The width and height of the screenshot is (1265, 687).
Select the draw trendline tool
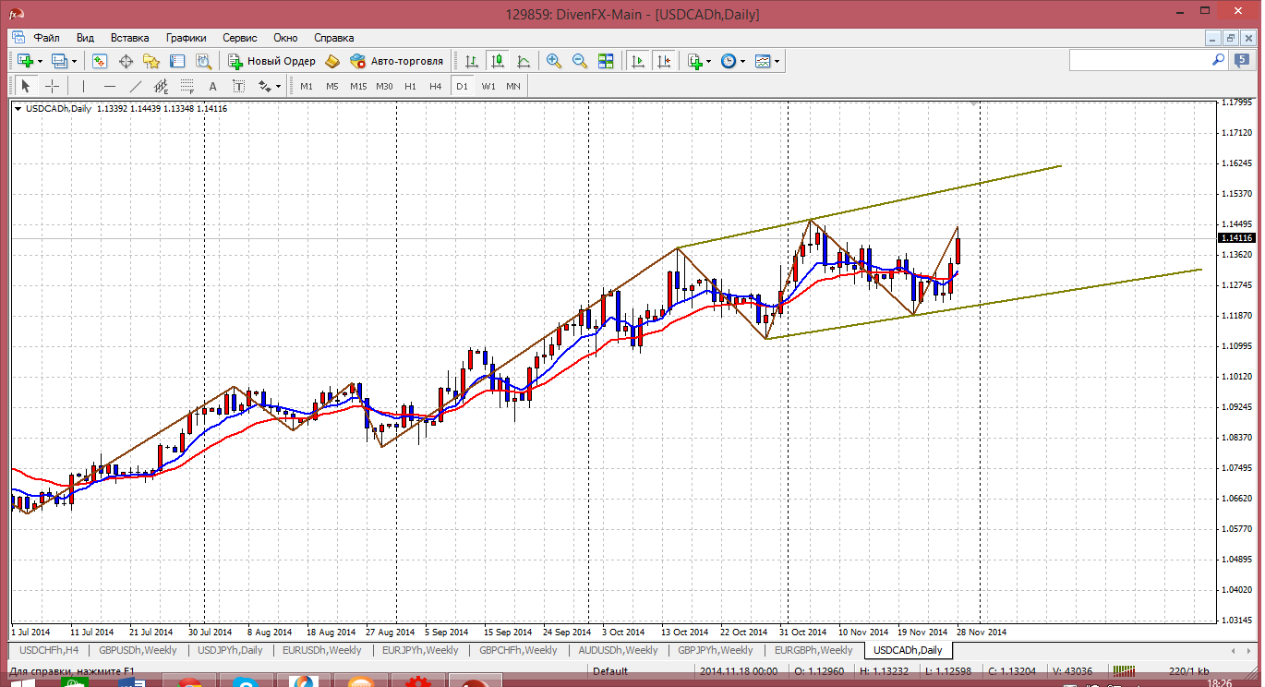136,86
